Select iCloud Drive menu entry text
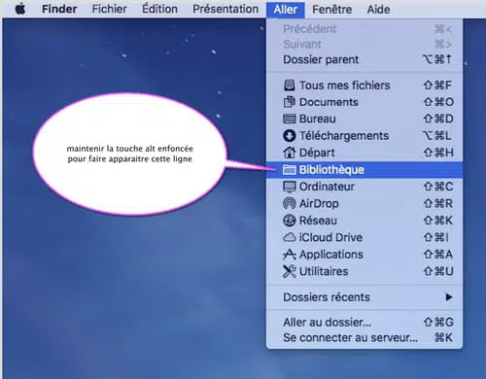Viewport: 486px width, 379px height. tap(330, 237)
